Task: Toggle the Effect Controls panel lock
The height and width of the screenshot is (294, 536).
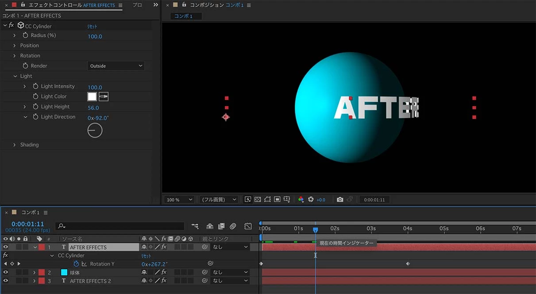Action: pos(23,5)
